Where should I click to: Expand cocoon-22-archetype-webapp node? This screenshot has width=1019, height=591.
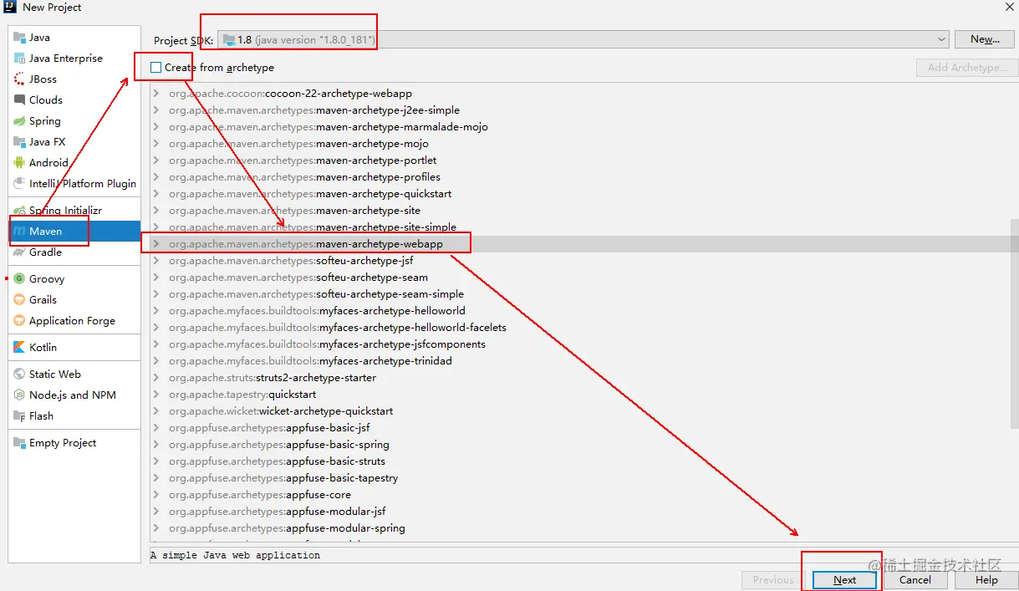click(156, 94)
